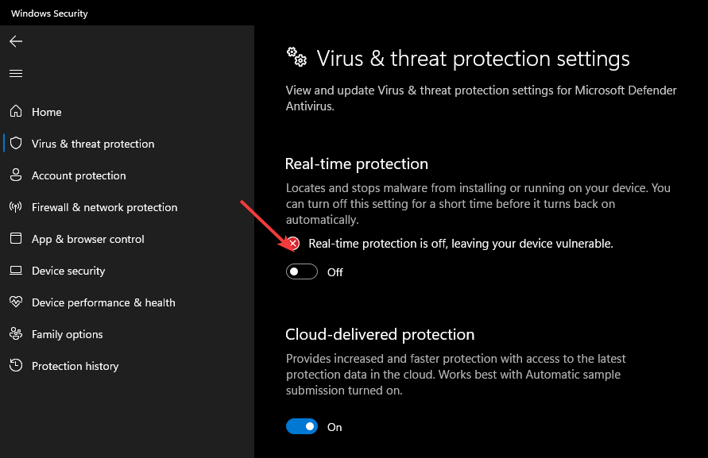Click the red error X warning icon
The width and height of the screenshot is (708, 458).
[293, 244]
